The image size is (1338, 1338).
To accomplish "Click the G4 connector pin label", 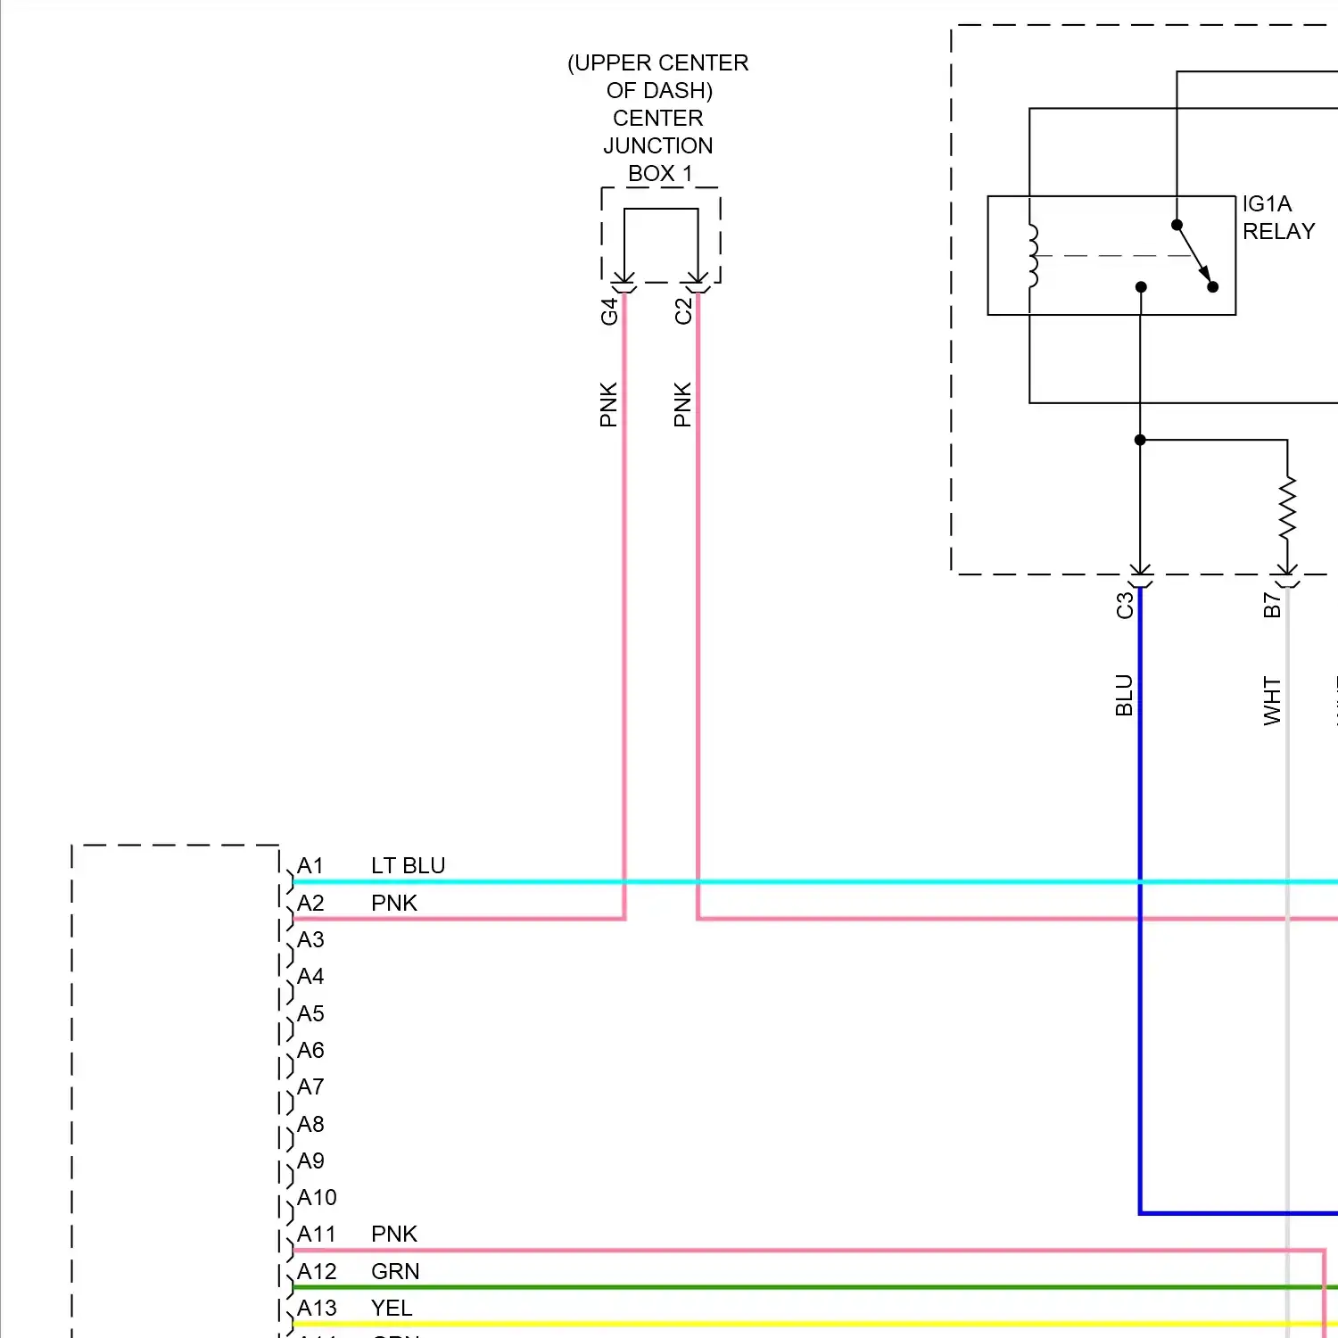I will pyautogui.click(x=609, y=311).
